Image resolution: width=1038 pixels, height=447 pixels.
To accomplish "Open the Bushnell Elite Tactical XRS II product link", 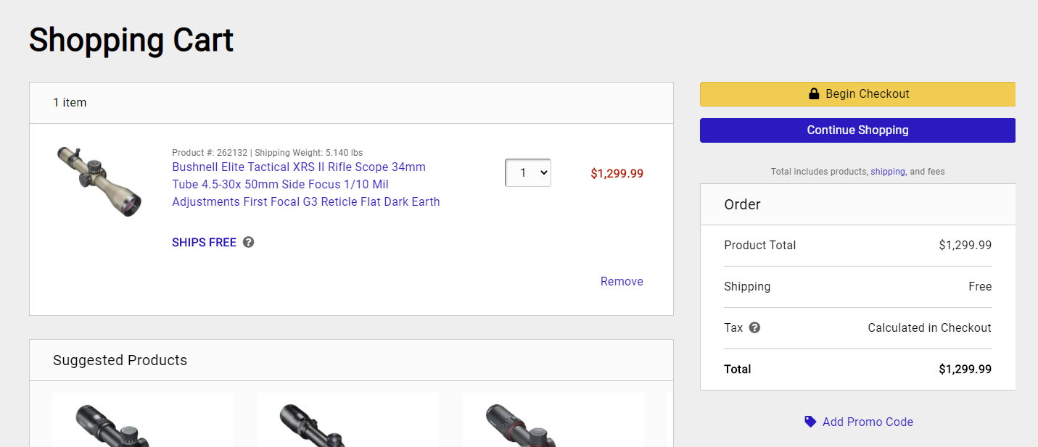I will point(306,184).
